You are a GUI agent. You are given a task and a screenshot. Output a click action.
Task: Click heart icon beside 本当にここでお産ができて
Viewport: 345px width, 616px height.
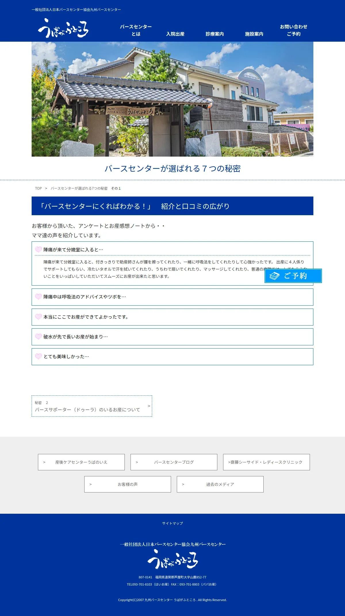[39, 317]
